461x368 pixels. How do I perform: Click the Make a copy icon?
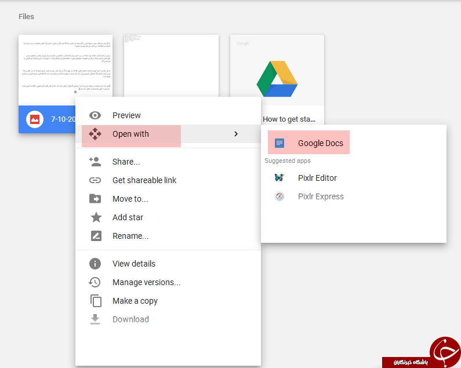(x=96, y=301)
